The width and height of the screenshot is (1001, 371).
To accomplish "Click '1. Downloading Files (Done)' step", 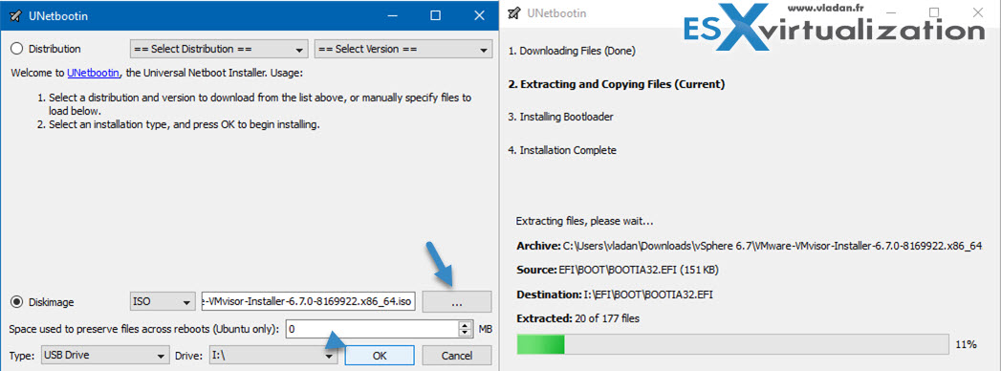I will click(572, 51).
